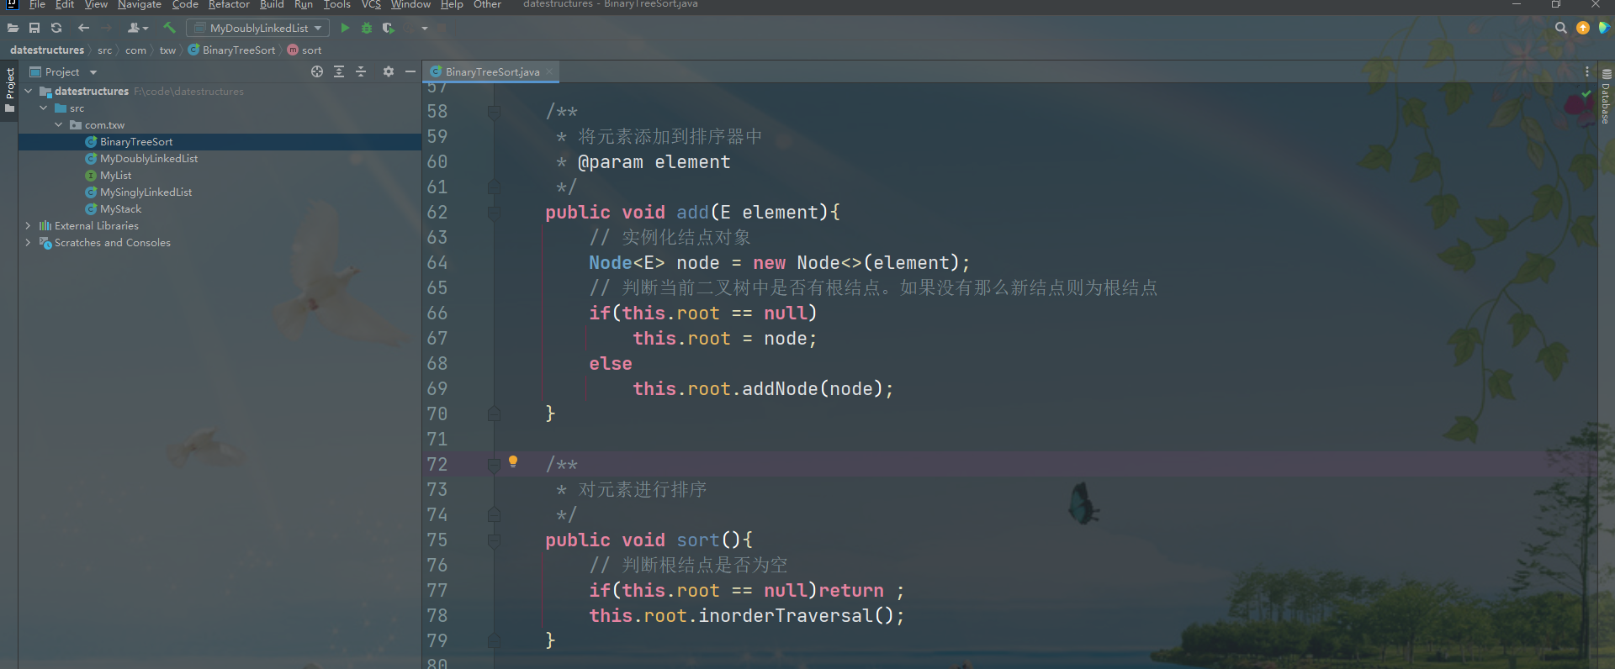The width and height of the screenshot is (1615, 669).
Task: Click datestructures breadcrumb
Action: coord(47,50)
